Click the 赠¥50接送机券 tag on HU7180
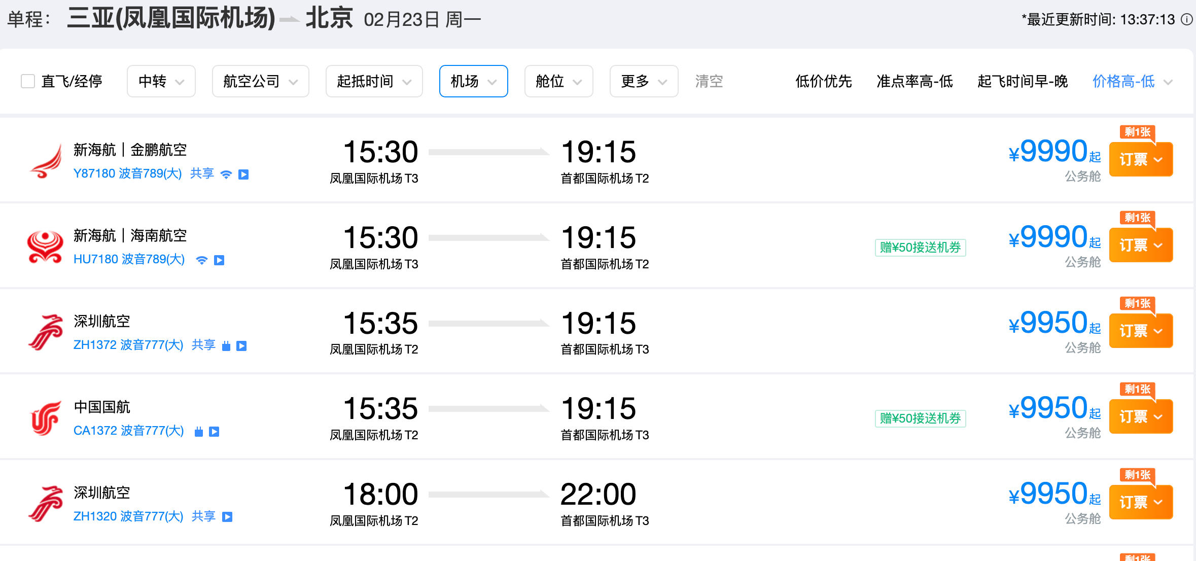The height and width of the screenshot is (561, 1196). (x=920, y=248)
